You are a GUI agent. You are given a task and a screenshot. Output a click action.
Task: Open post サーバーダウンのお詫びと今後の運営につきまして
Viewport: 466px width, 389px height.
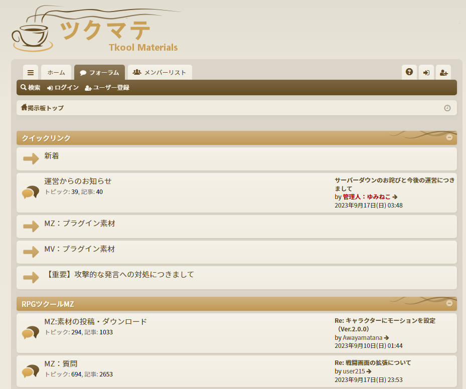(395, 184)
